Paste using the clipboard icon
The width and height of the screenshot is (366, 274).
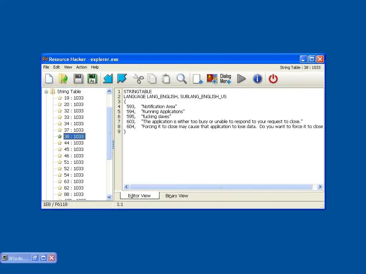coord(166,79)
